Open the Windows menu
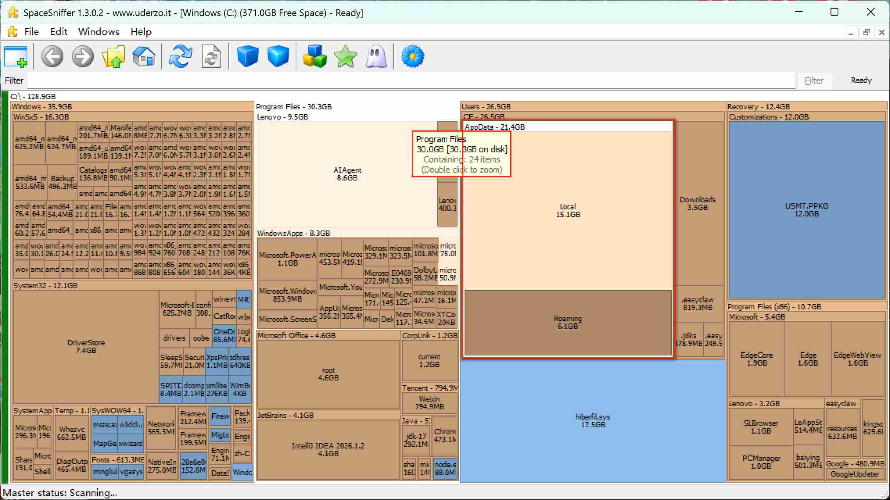 (x=99, y=32)
